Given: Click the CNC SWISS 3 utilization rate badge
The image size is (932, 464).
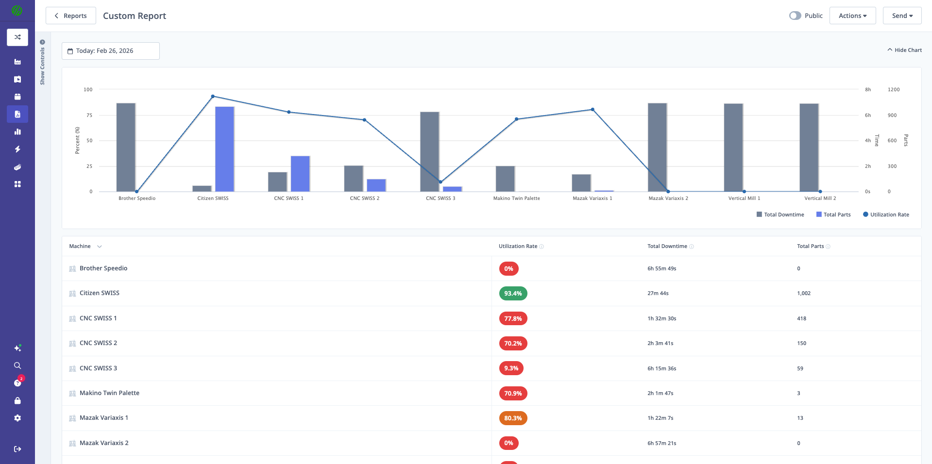Looking at the screenshot, I should (511, 368).
